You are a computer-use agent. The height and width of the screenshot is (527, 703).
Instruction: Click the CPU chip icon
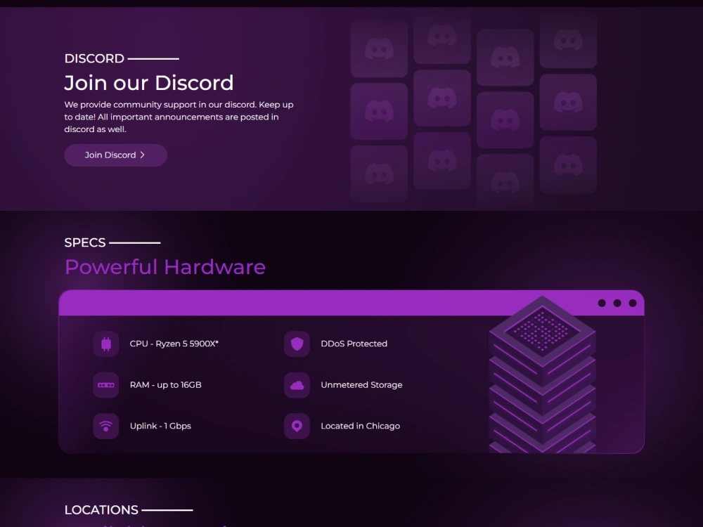click(106, 344)
